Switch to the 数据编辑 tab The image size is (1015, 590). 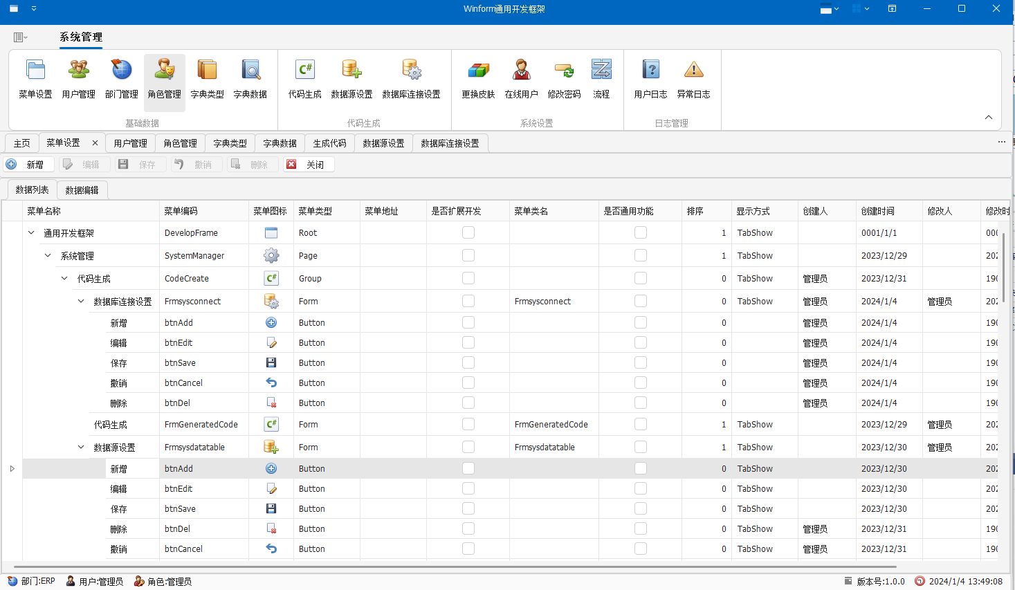[82, 190]
